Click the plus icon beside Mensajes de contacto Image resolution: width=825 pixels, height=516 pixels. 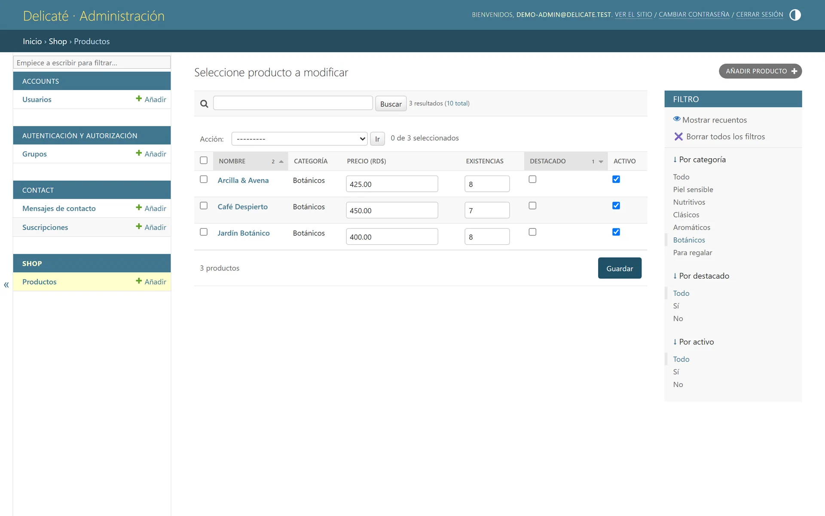tap(139, 208)
